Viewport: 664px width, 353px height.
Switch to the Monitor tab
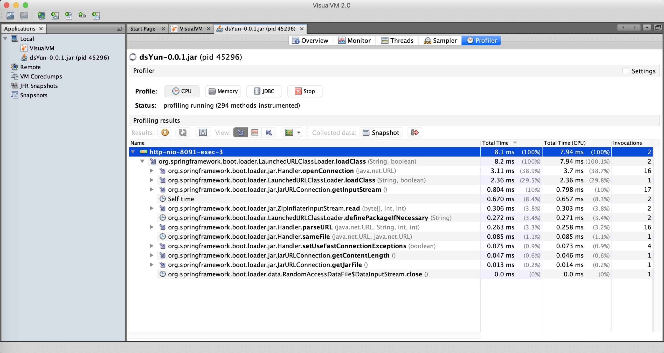click(354, 40)
